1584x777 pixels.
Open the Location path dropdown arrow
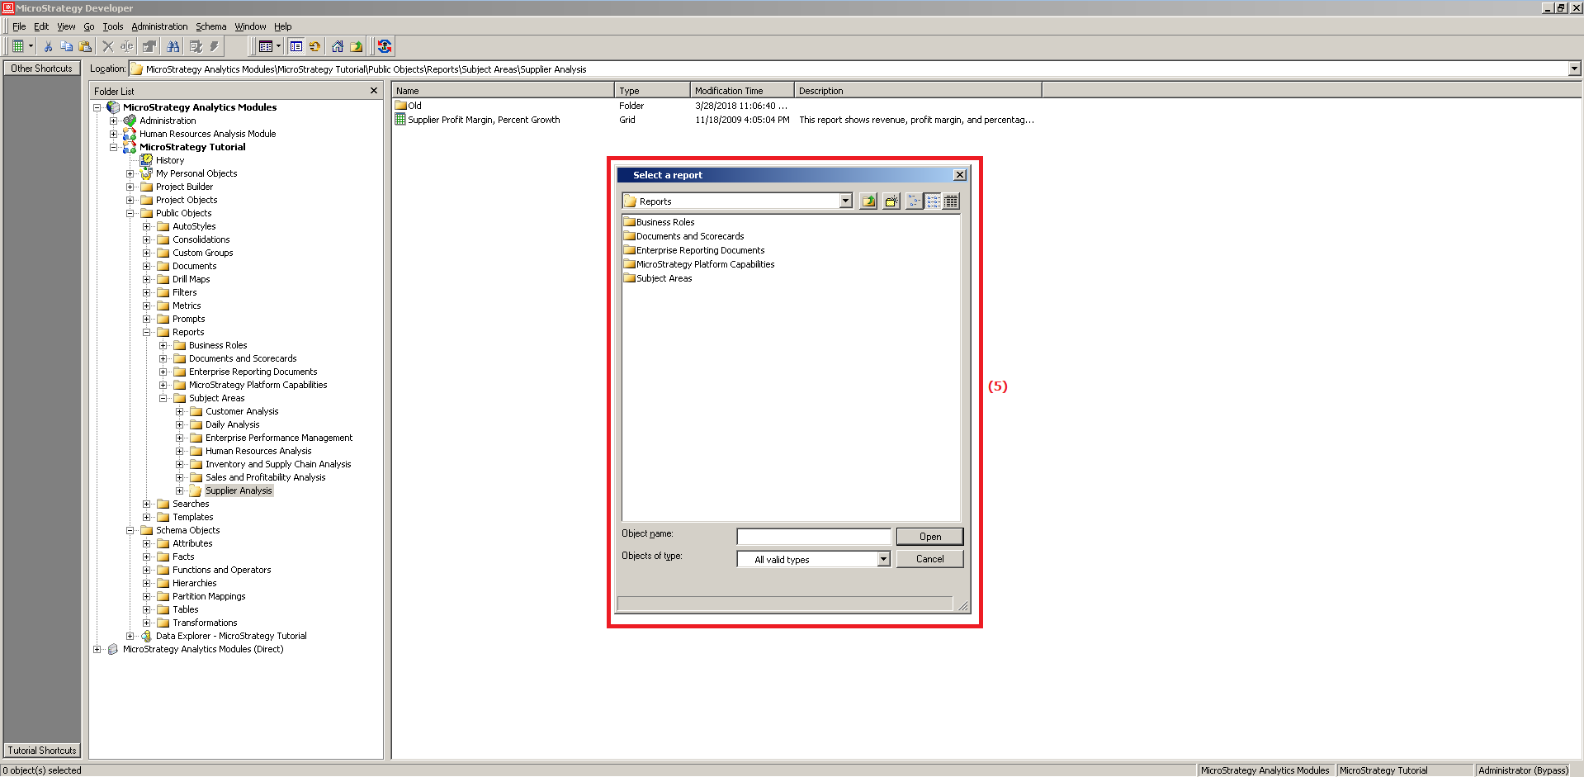click(x=1574, y=69)
